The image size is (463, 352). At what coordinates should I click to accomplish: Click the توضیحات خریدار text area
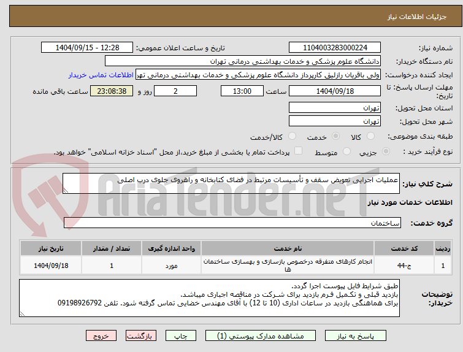[209, 298]
